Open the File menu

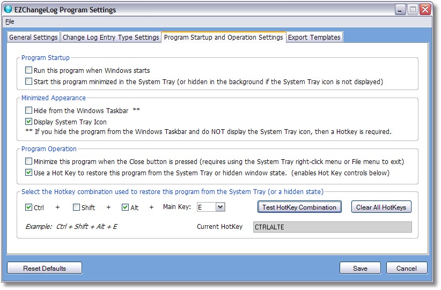tap(10, 21)
